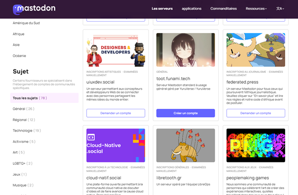Expand the Ressources dropdown menu
This screenshot has height=195, width=298.
256,8
